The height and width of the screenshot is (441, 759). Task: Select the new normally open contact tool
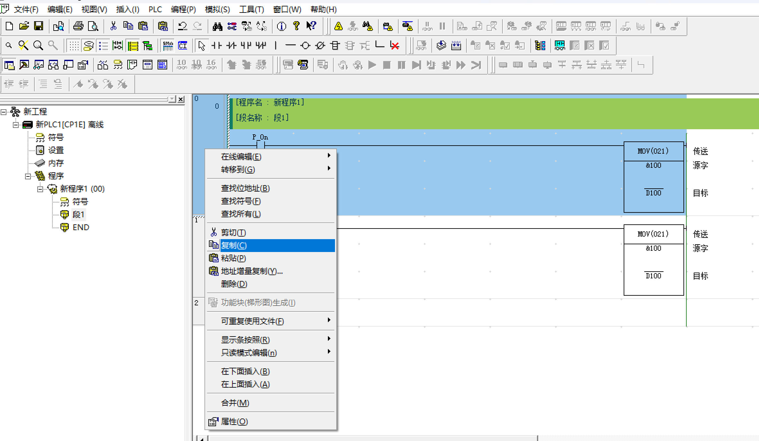pyautogui.click(x=216, y=46)
